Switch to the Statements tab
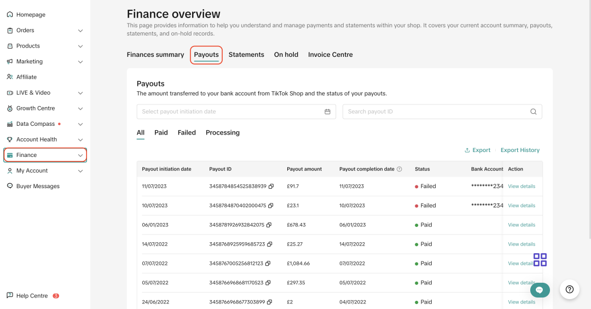This screenshot has width=591, height=309. click(246, 55)
